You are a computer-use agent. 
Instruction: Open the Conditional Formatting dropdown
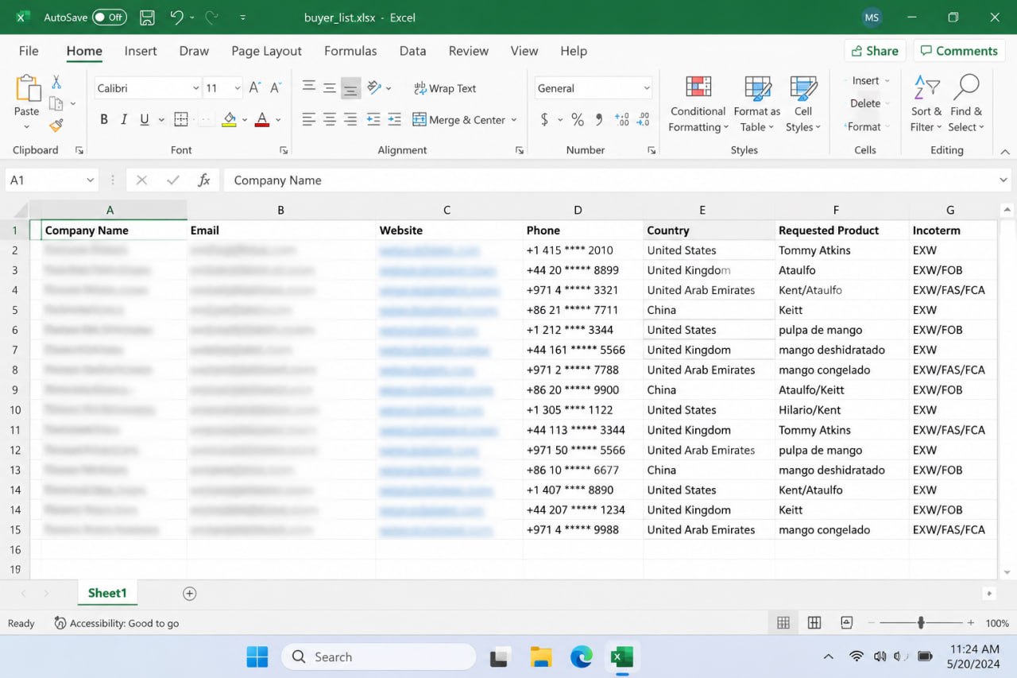[698, 103]
